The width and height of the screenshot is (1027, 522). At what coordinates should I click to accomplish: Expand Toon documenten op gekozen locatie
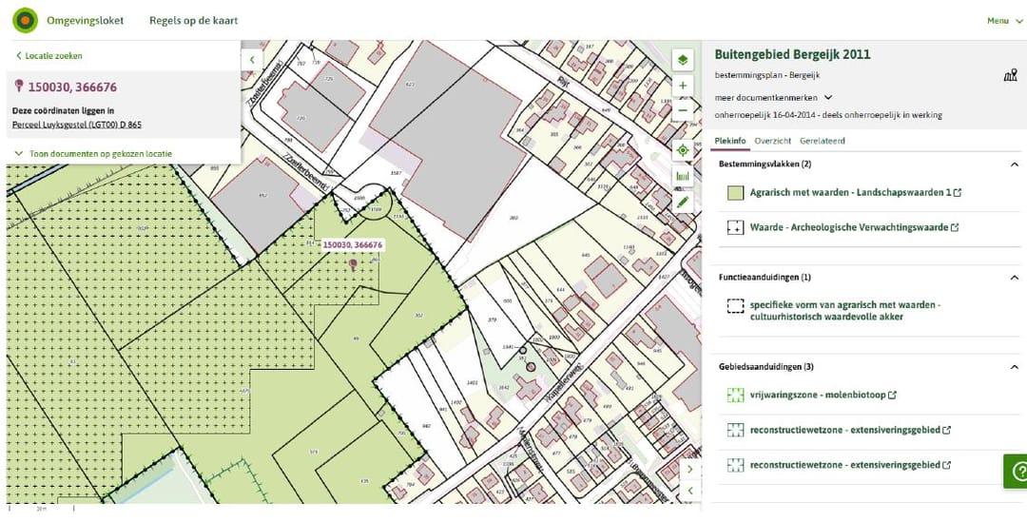[x=92, y=153]
